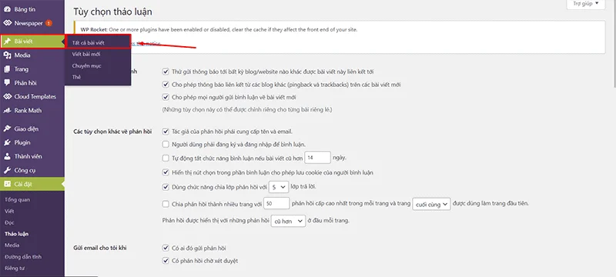Click the Rank Math icon
616x277 pixels.
pos(7,110)
